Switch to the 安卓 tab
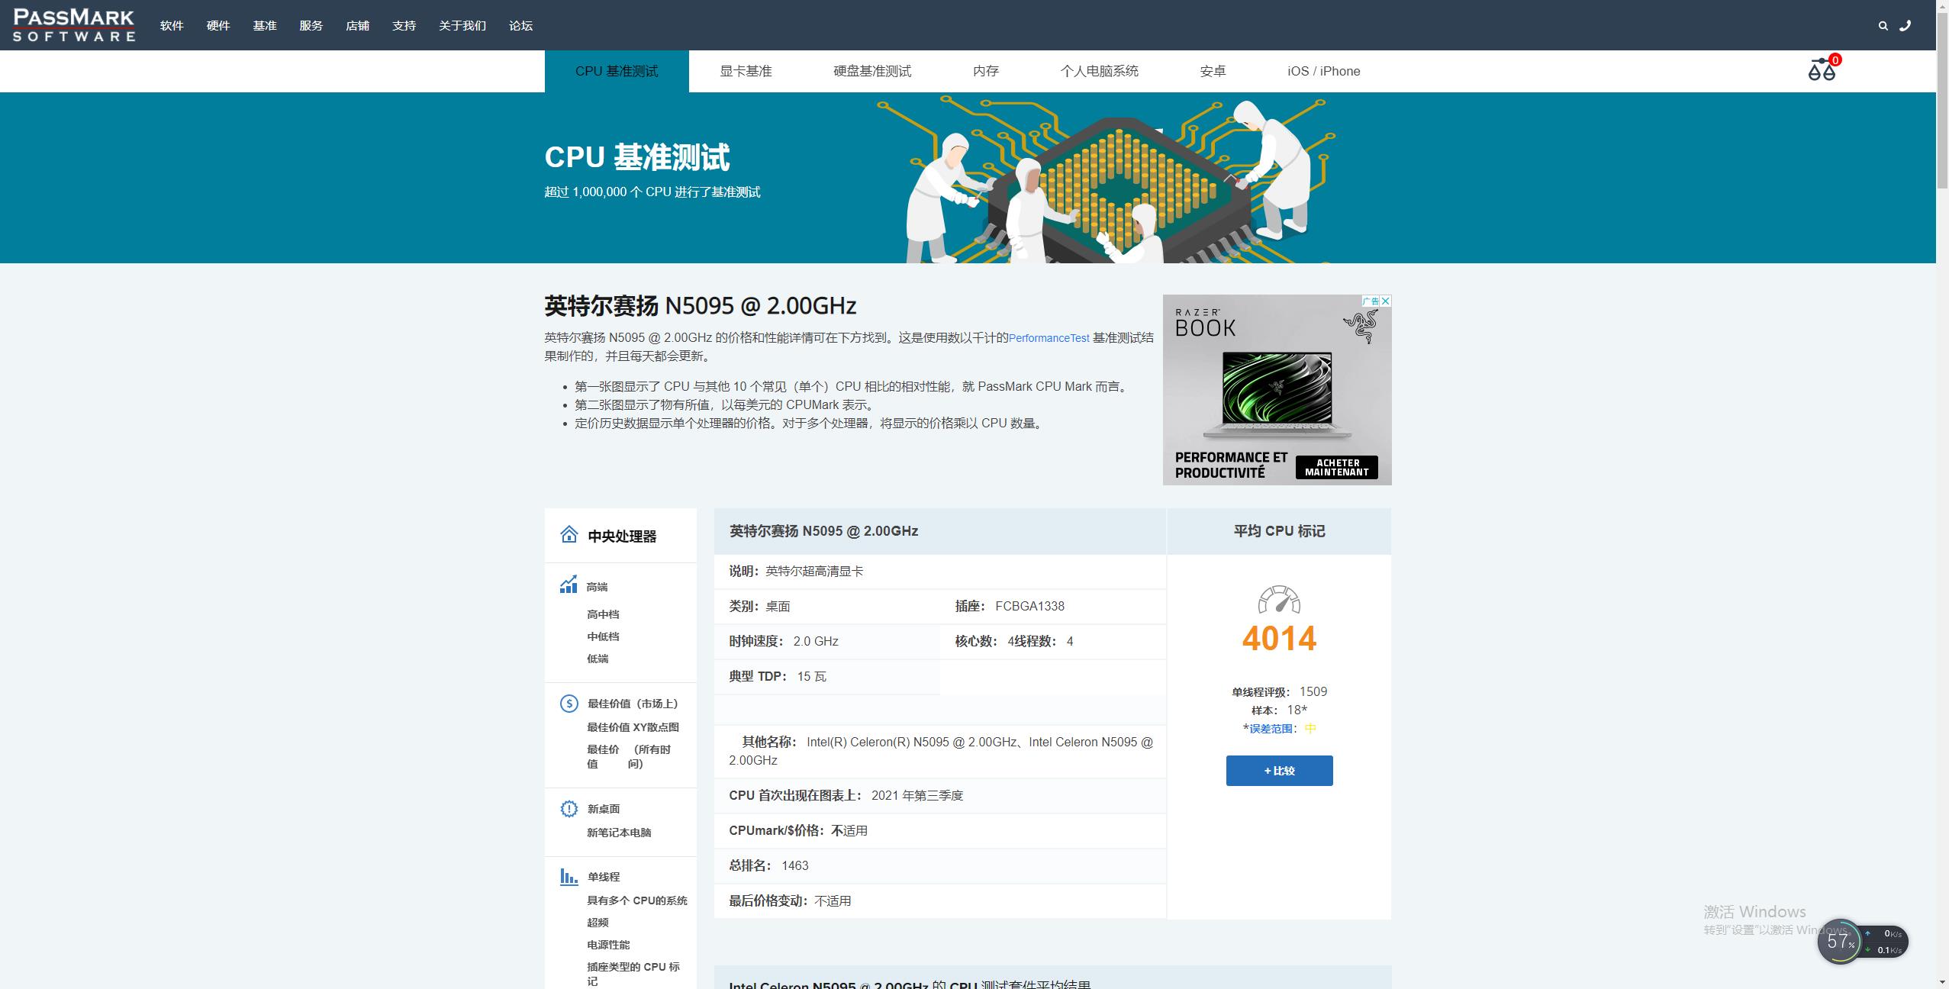The image size is (1949, 989). (x=1212, y=70)
